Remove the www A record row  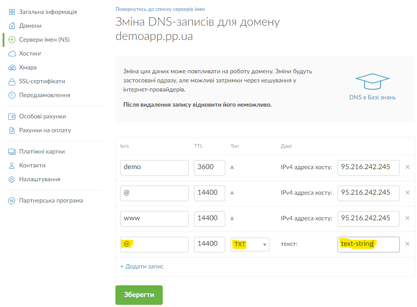(x=407, y=218)
